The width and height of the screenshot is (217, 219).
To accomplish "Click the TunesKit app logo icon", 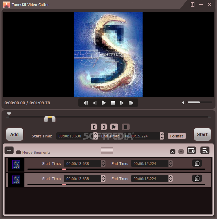I will pos(6,5).
